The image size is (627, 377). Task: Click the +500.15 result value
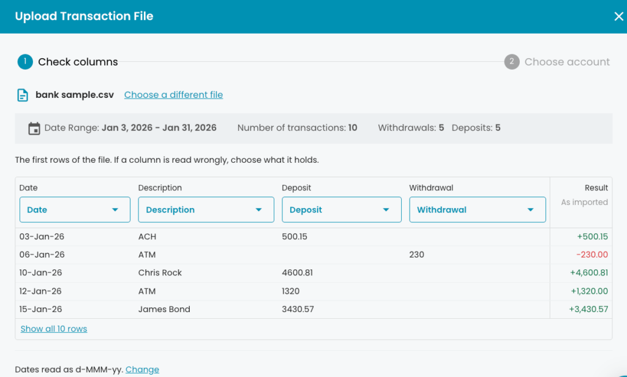593,237
